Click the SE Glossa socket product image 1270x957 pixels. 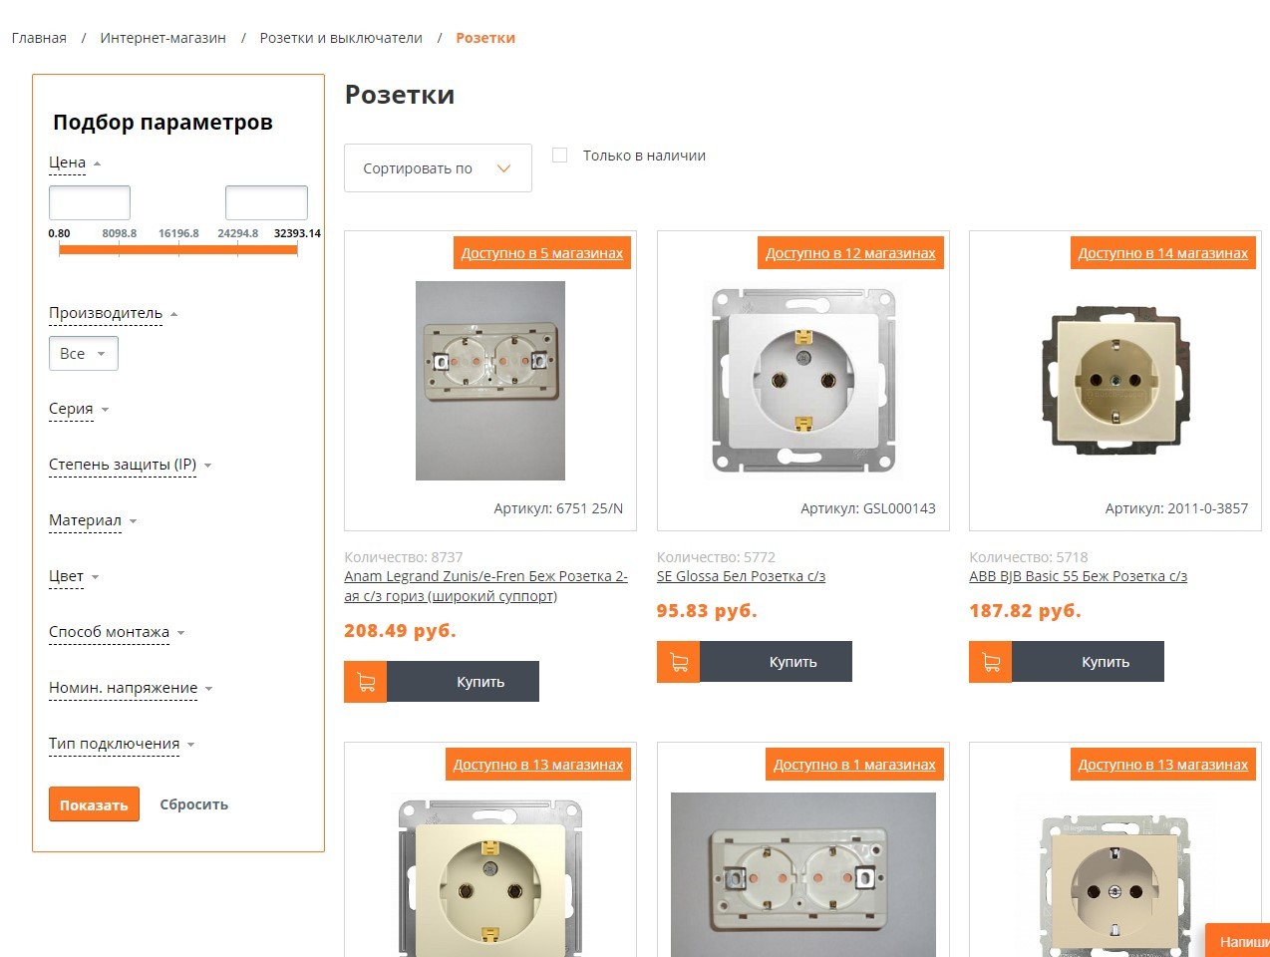coord(803,380)
